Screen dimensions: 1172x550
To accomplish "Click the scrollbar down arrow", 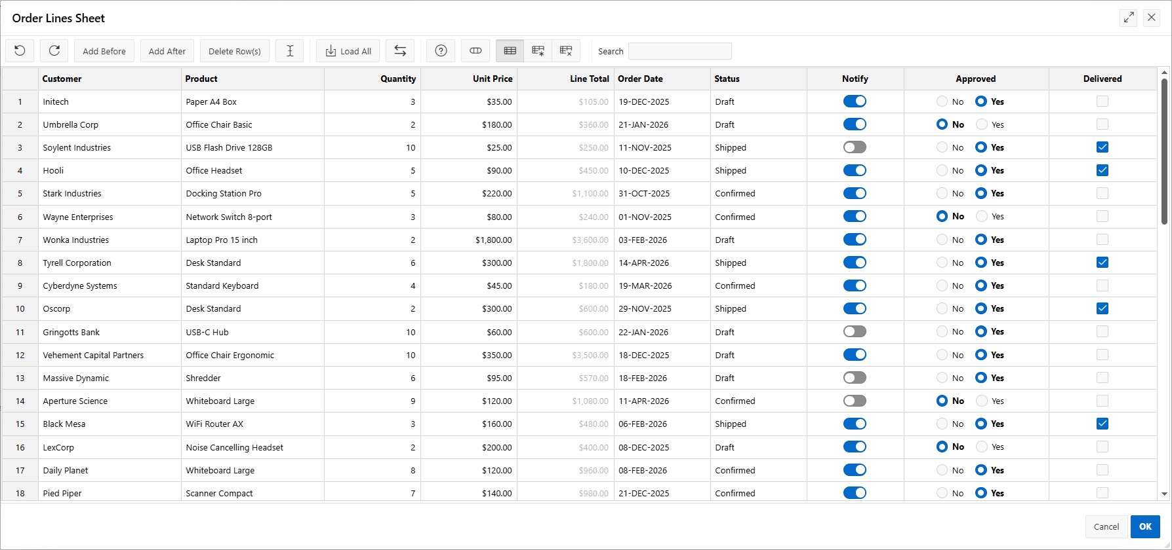I will point(1164,494).
